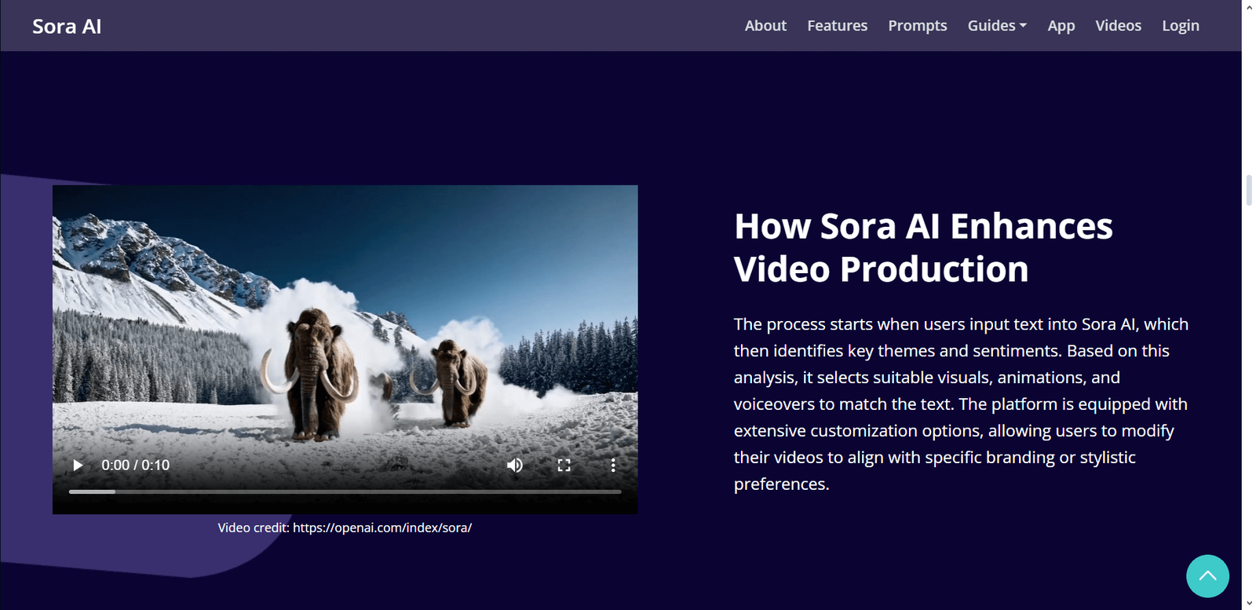Click the scrollbar down arrow
The image size is (1256, 610).
(1249, 603)
